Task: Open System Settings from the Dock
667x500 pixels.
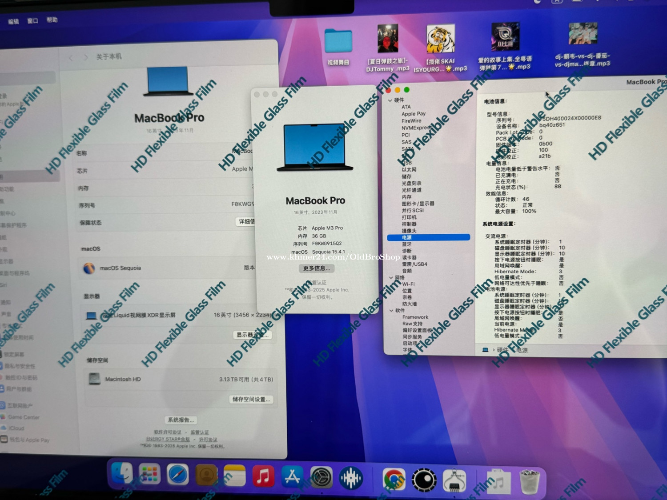Action: tap(321, 477)
